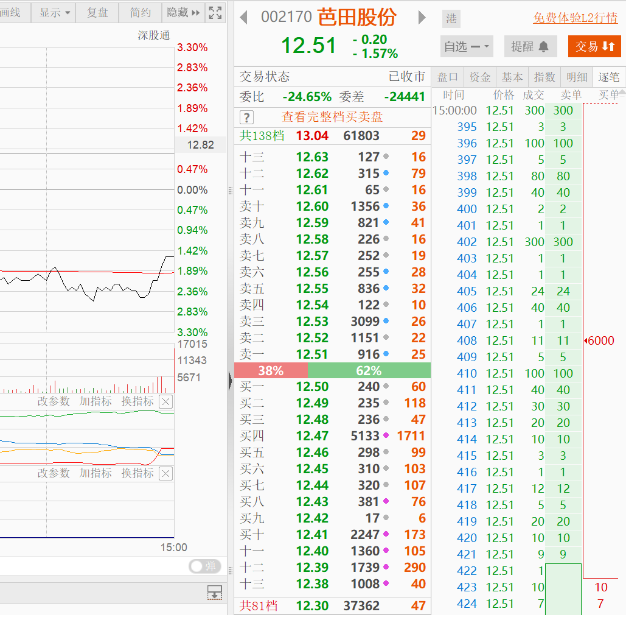
Task: Click 查看完整档买卖盘 link
Action: click(332, 117)
